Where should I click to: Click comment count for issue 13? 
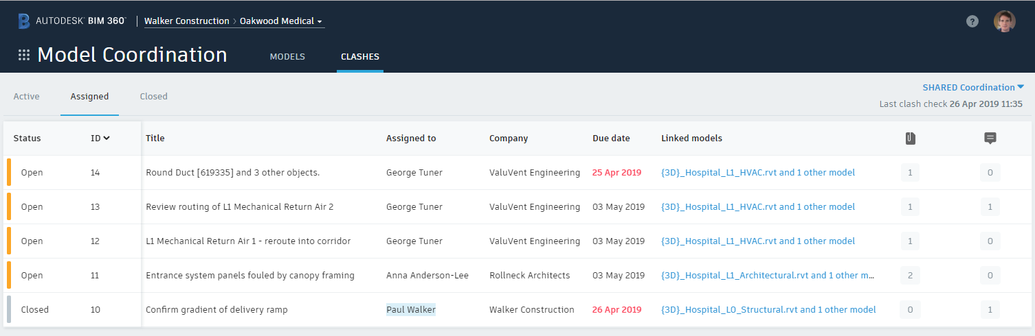point(990,207)
